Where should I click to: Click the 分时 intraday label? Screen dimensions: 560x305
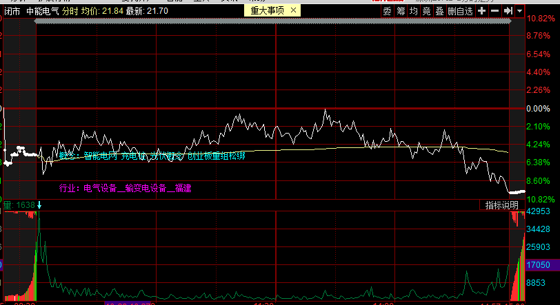(x=70, y=11)
